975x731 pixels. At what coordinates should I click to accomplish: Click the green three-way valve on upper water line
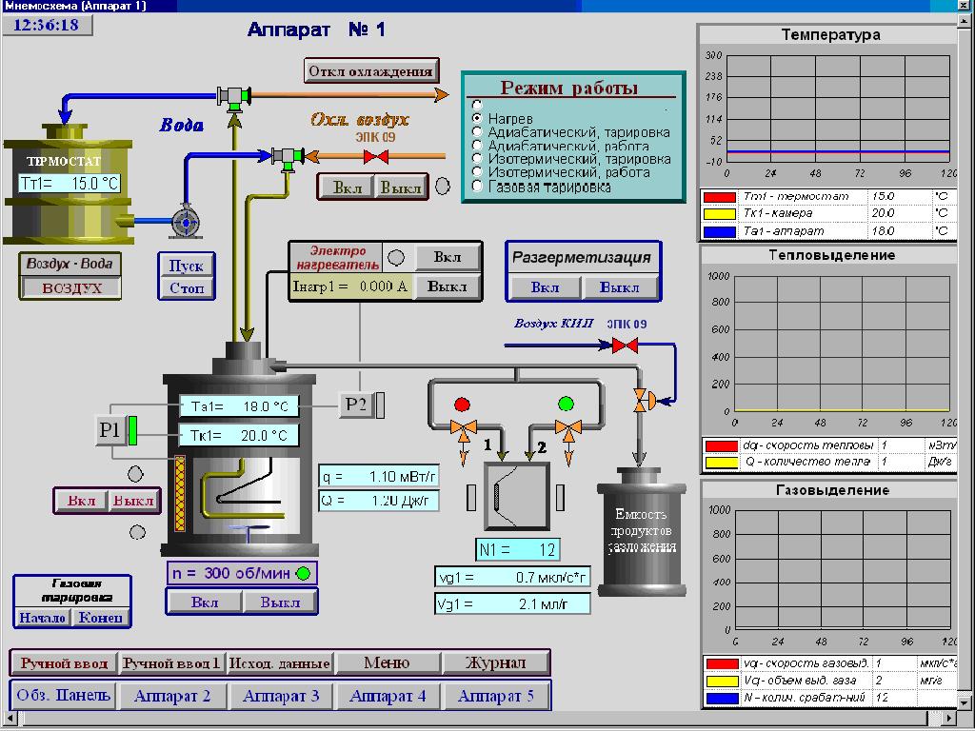(232, 95)
